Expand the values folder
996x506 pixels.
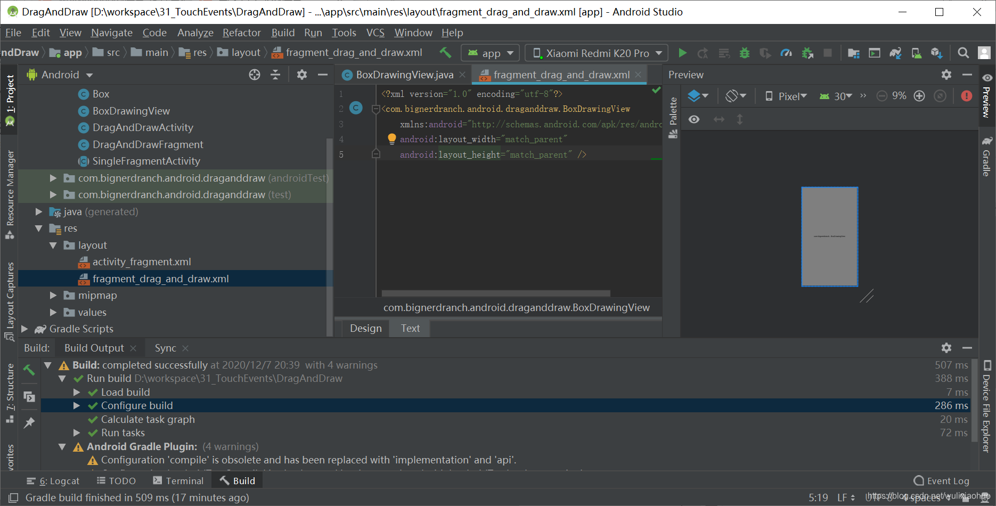(x=53, y=312)
